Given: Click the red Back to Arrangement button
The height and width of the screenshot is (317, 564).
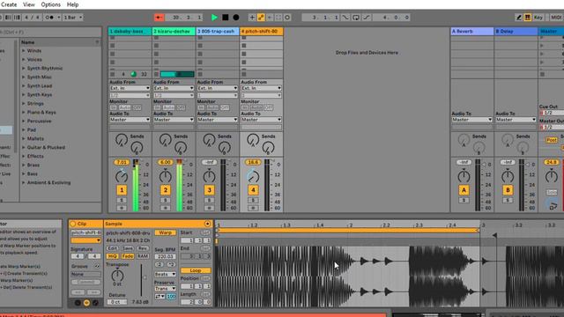Looking at the screenshot, I should click(x=159, y=18).
